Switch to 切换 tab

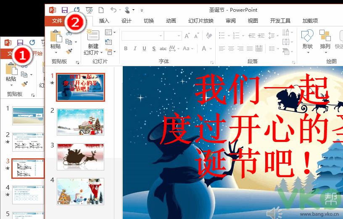[x=149, y=21]
